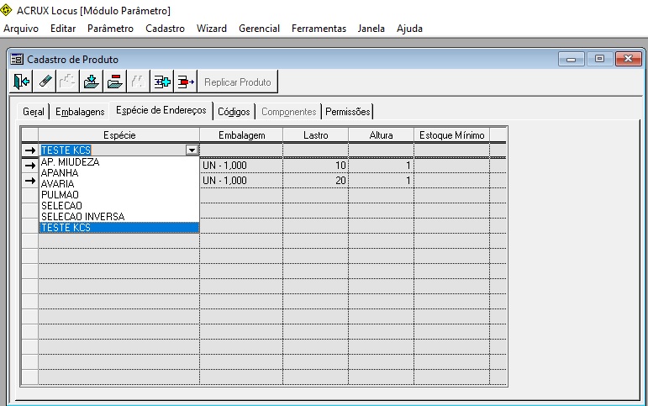Switch to the Permissões tab
The width and height of the screenshot is (648, 406).
click(x=348, y=112)
